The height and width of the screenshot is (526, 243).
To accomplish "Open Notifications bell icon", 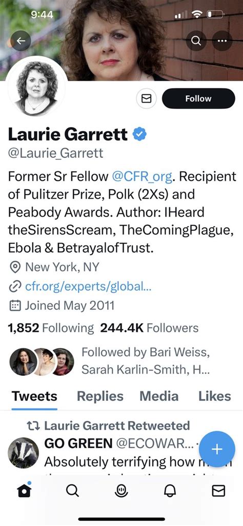I will click(170, 491).
